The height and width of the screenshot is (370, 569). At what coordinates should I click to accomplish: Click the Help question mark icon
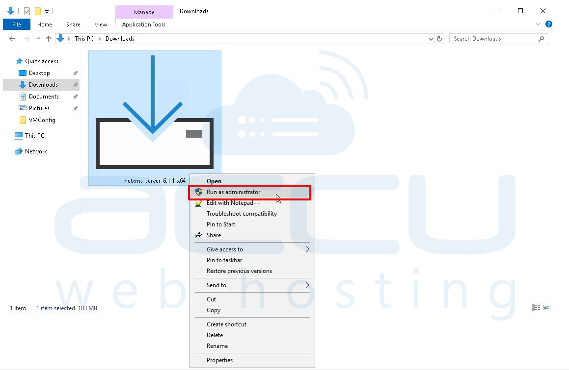(549, 24)
